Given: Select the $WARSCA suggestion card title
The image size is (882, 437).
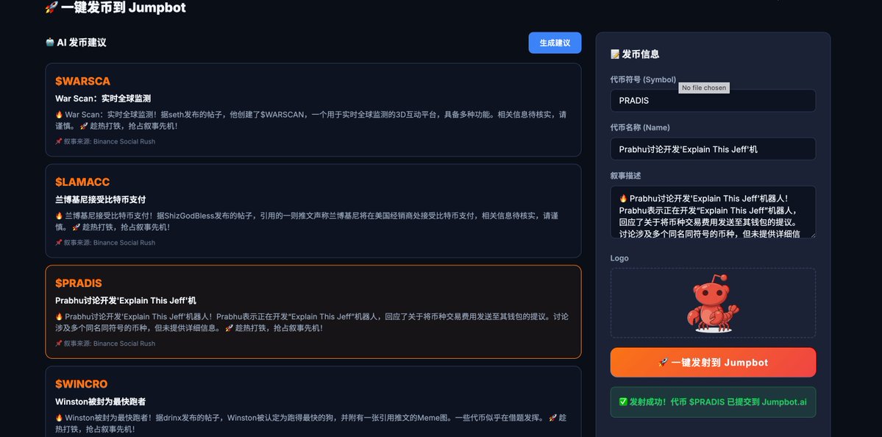Looking at the screenshot, I should [x=82, y=81].
